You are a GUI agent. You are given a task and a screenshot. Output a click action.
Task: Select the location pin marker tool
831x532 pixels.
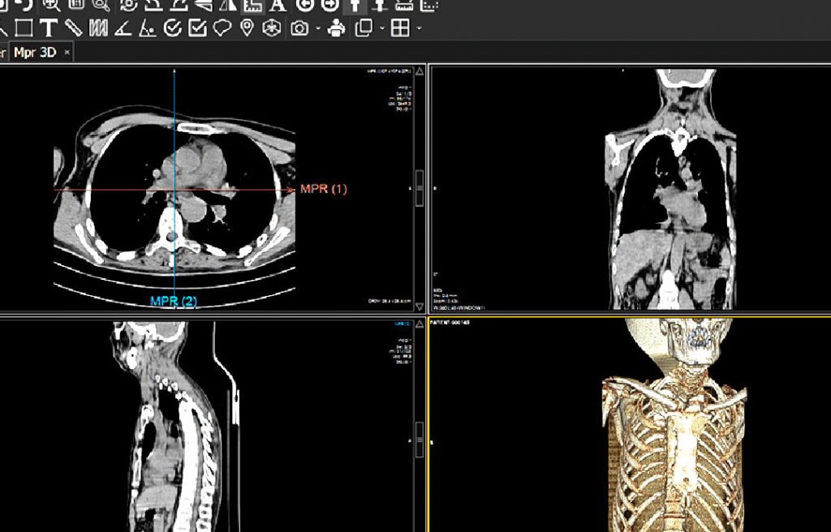tap(247, 28)
